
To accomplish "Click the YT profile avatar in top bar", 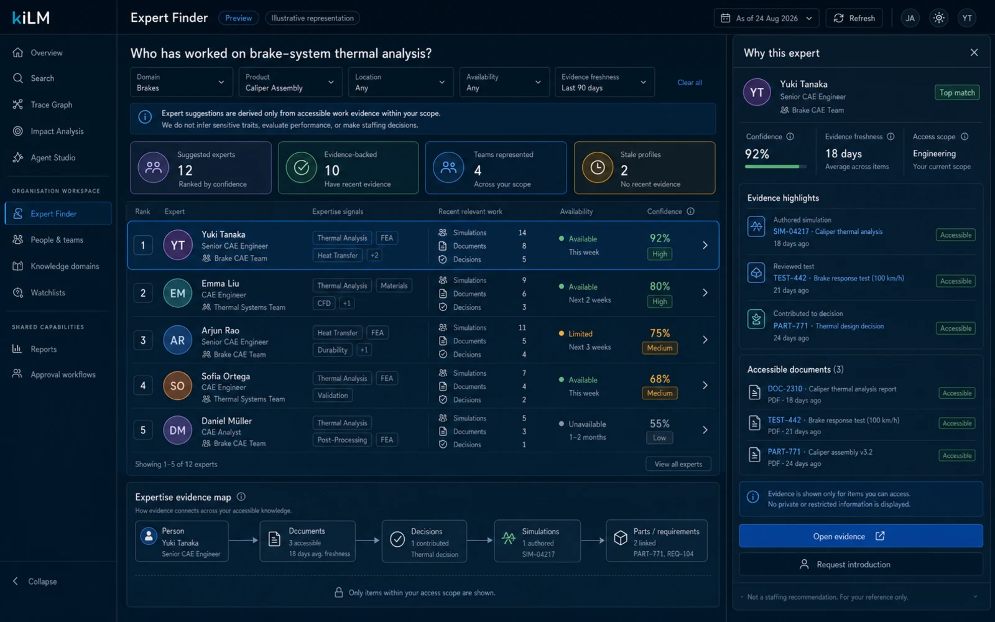I will coord(967,18).
